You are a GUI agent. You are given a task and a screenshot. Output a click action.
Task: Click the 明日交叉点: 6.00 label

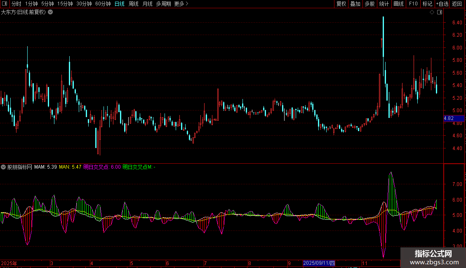coord(102,167)
